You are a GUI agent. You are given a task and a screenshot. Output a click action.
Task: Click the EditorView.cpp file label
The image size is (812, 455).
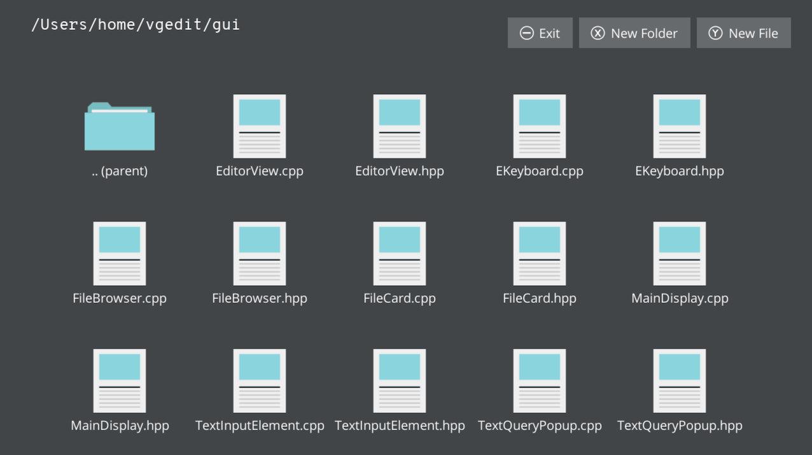point(260,171)
